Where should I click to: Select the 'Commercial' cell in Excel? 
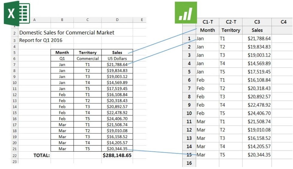pos(87,59)
